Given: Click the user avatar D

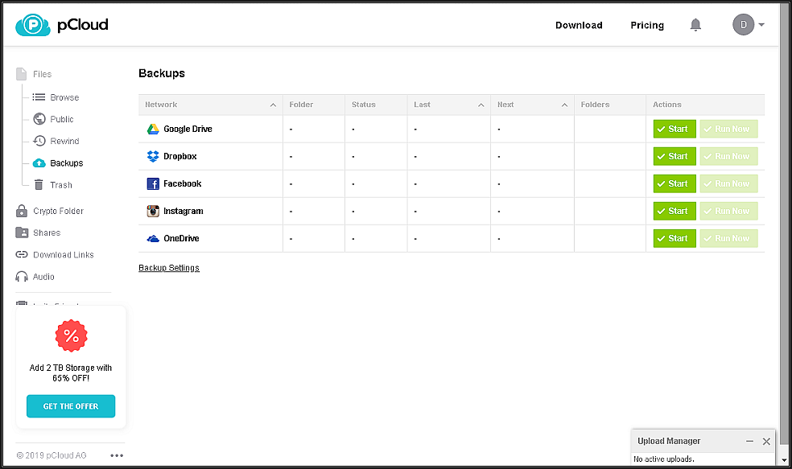Looking at the screenshot, I should pyautogui.click(x=743, y=24).
